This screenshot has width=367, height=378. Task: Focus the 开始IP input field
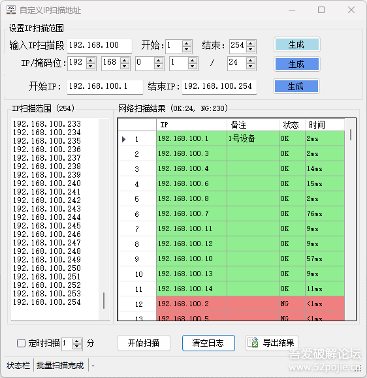[x=105, y=87]
